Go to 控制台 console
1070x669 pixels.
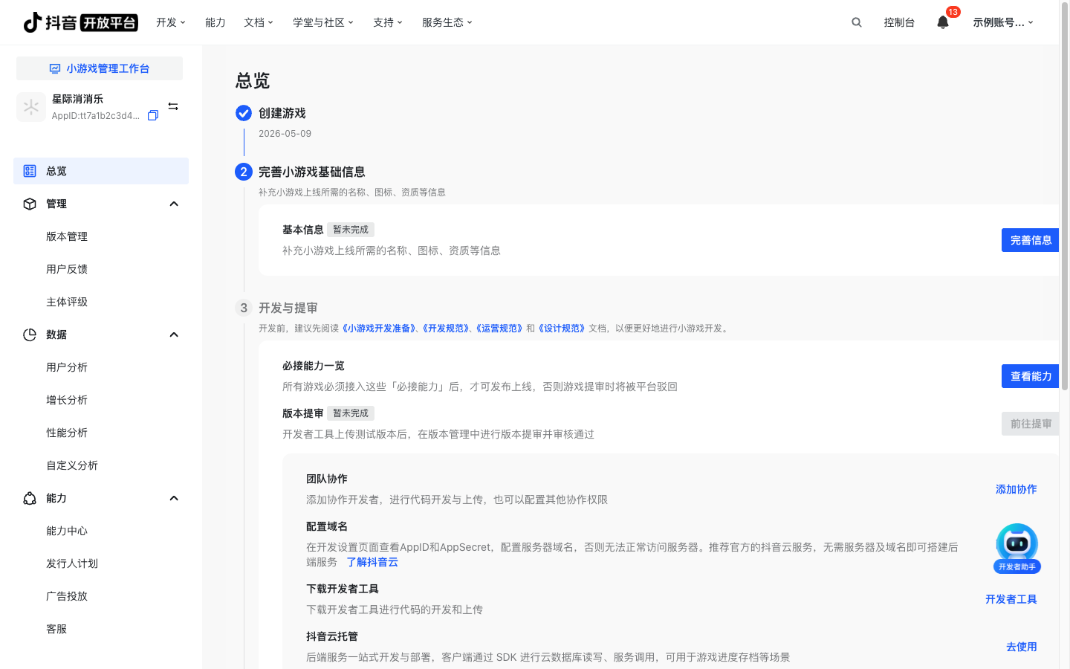pyautogui.click(x=899, y=22)
